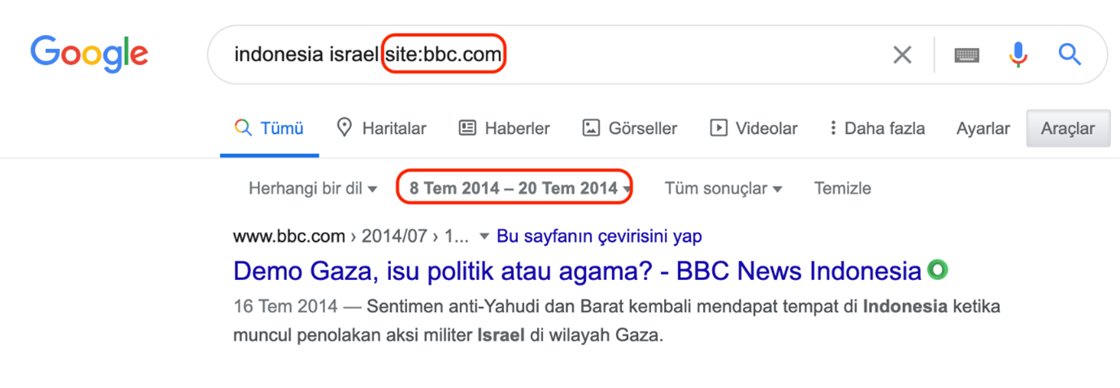Click the Google logo
Image resolution: width=1120 pixels, height=388 pixels.
coord(89,54)
